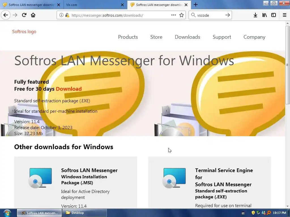Click the Terminal Service Engine computer disc icon
290x217 pixels.
[x=174, y=178]
